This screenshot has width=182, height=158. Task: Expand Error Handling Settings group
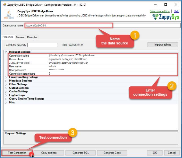(x=6, y=77)
